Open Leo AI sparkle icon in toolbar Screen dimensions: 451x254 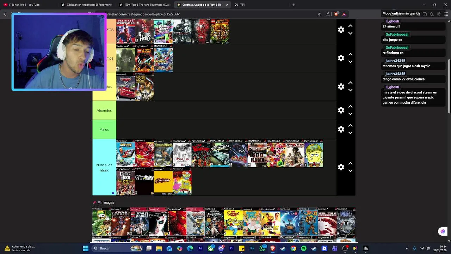(432, 14)
